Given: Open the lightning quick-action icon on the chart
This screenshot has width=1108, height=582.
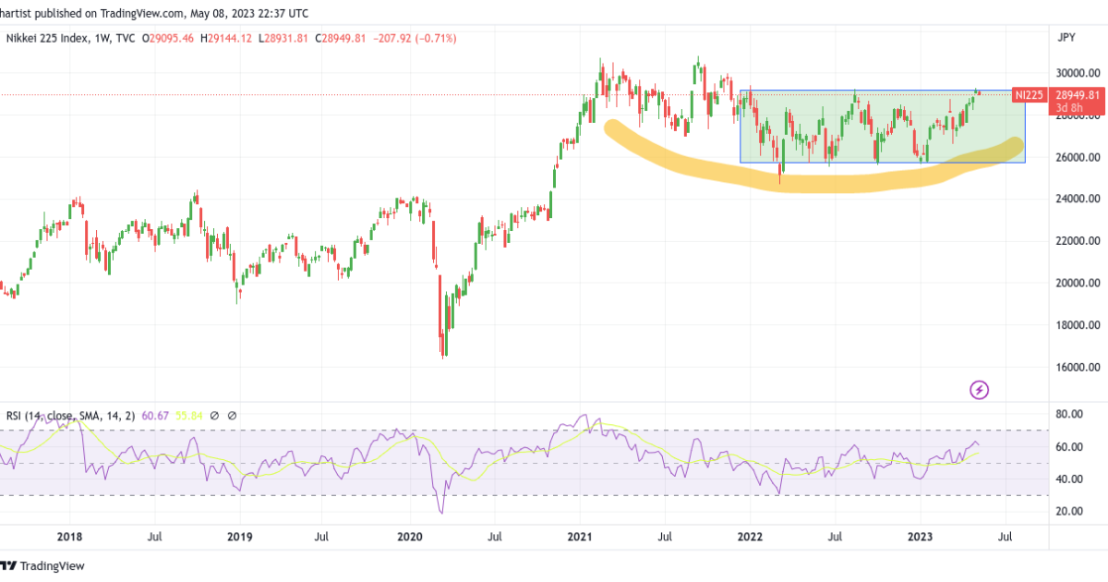Looking at the screenshot, I should 980,390.
